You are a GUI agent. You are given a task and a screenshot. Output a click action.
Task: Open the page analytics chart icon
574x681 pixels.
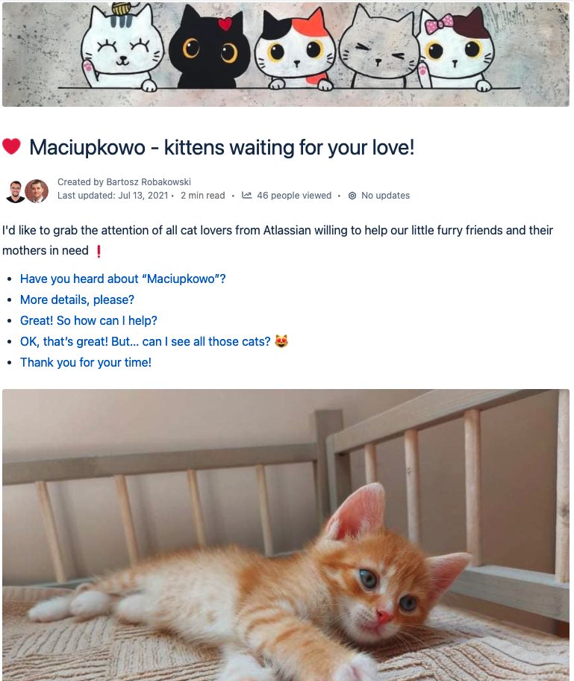coord(246,196)
